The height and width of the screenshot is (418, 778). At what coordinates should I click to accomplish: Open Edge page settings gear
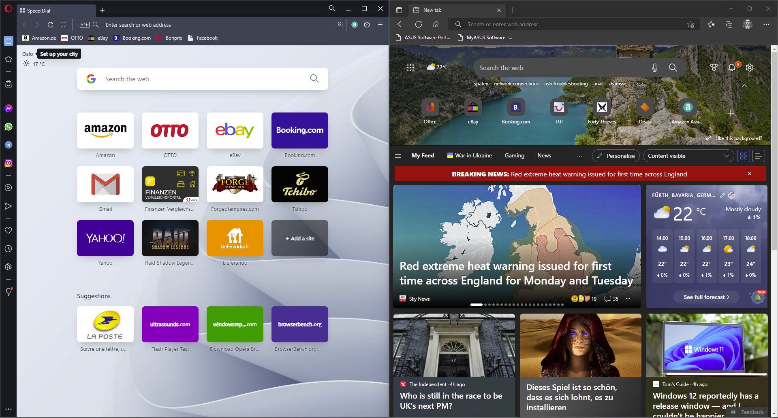[750, 68]
